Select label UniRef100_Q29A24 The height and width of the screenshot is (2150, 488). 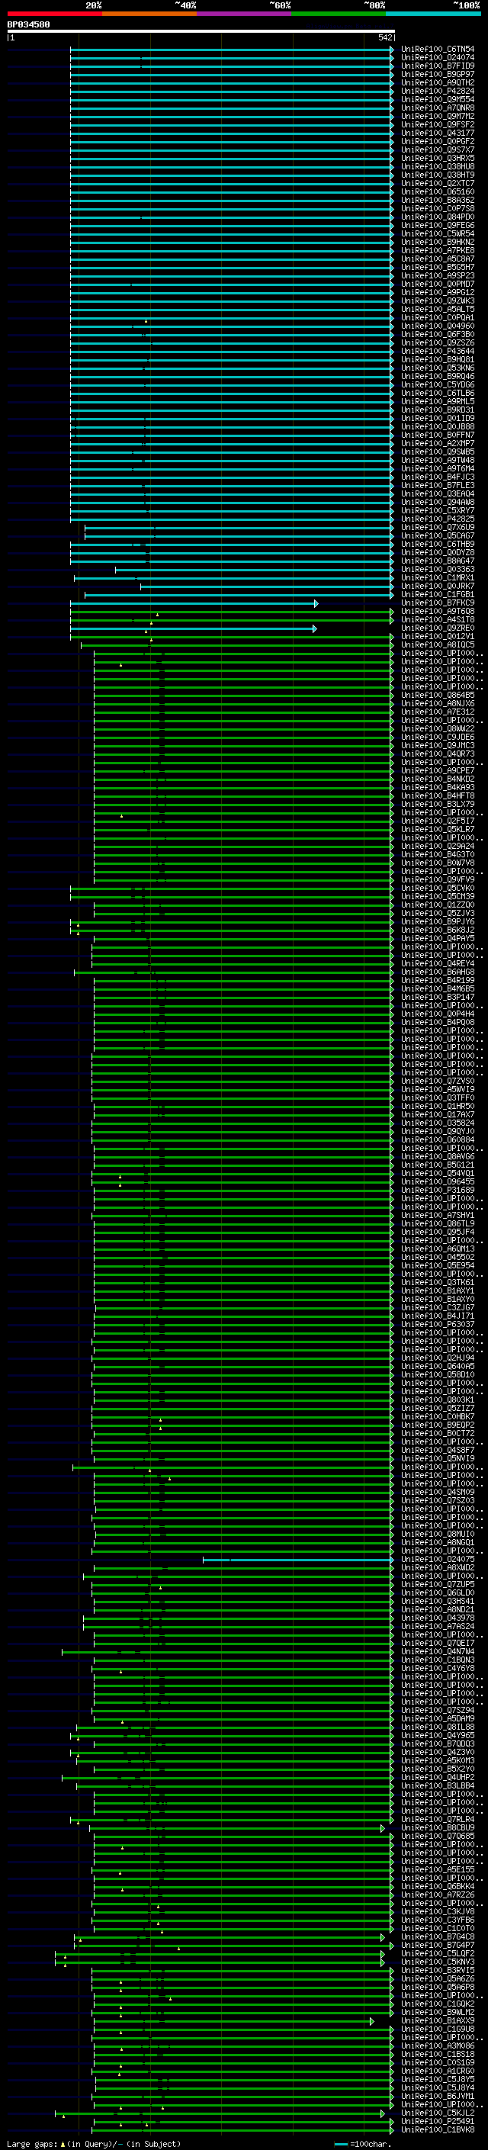438,847
